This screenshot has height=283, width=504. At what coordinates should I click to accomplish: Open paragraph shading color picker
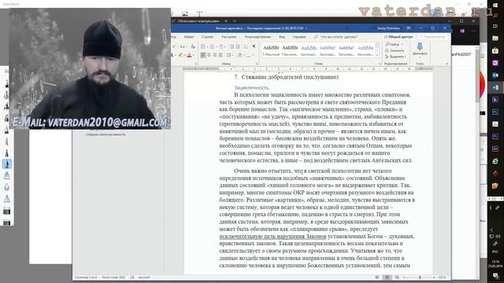pyautogui.click(x=240, y=55)
